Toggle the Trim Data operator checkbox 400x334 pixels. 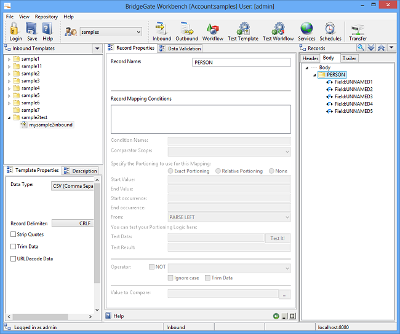coord(207,278)
